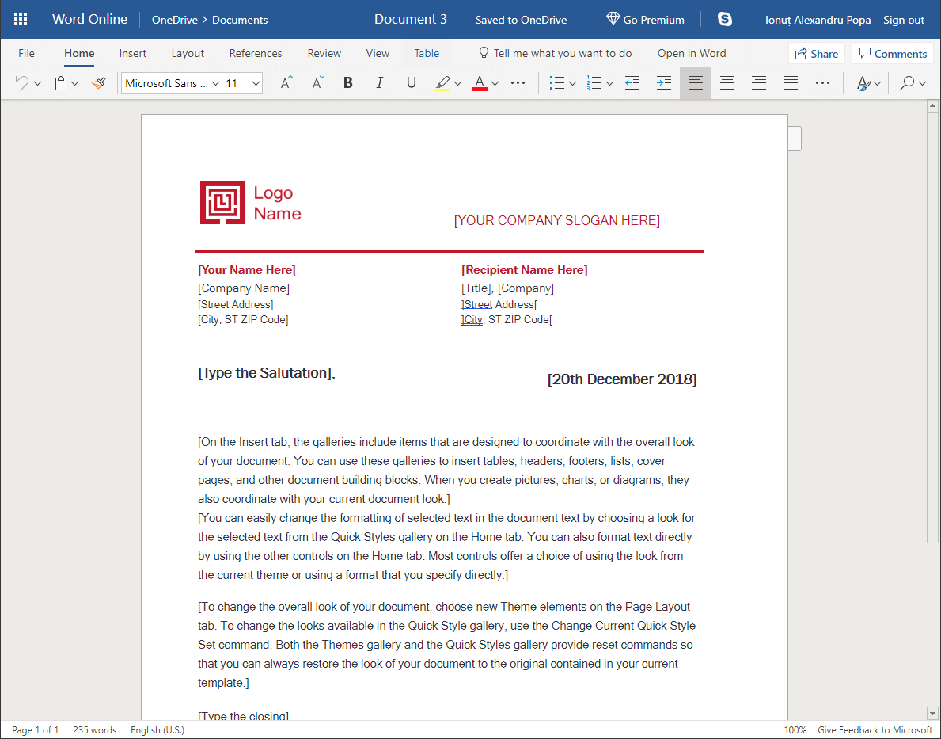Viewport: 941px width, 739px height.
Task: Open the font color dropdown arrow
Action: 495,83
